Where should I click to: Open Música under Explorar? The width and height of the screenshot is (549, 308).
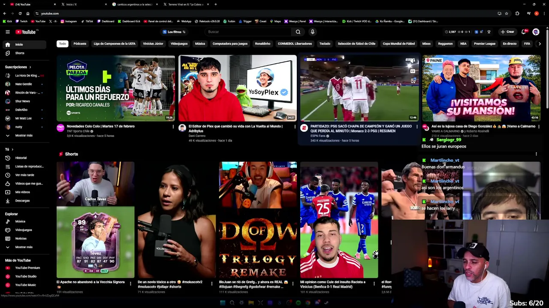[25, 222]
